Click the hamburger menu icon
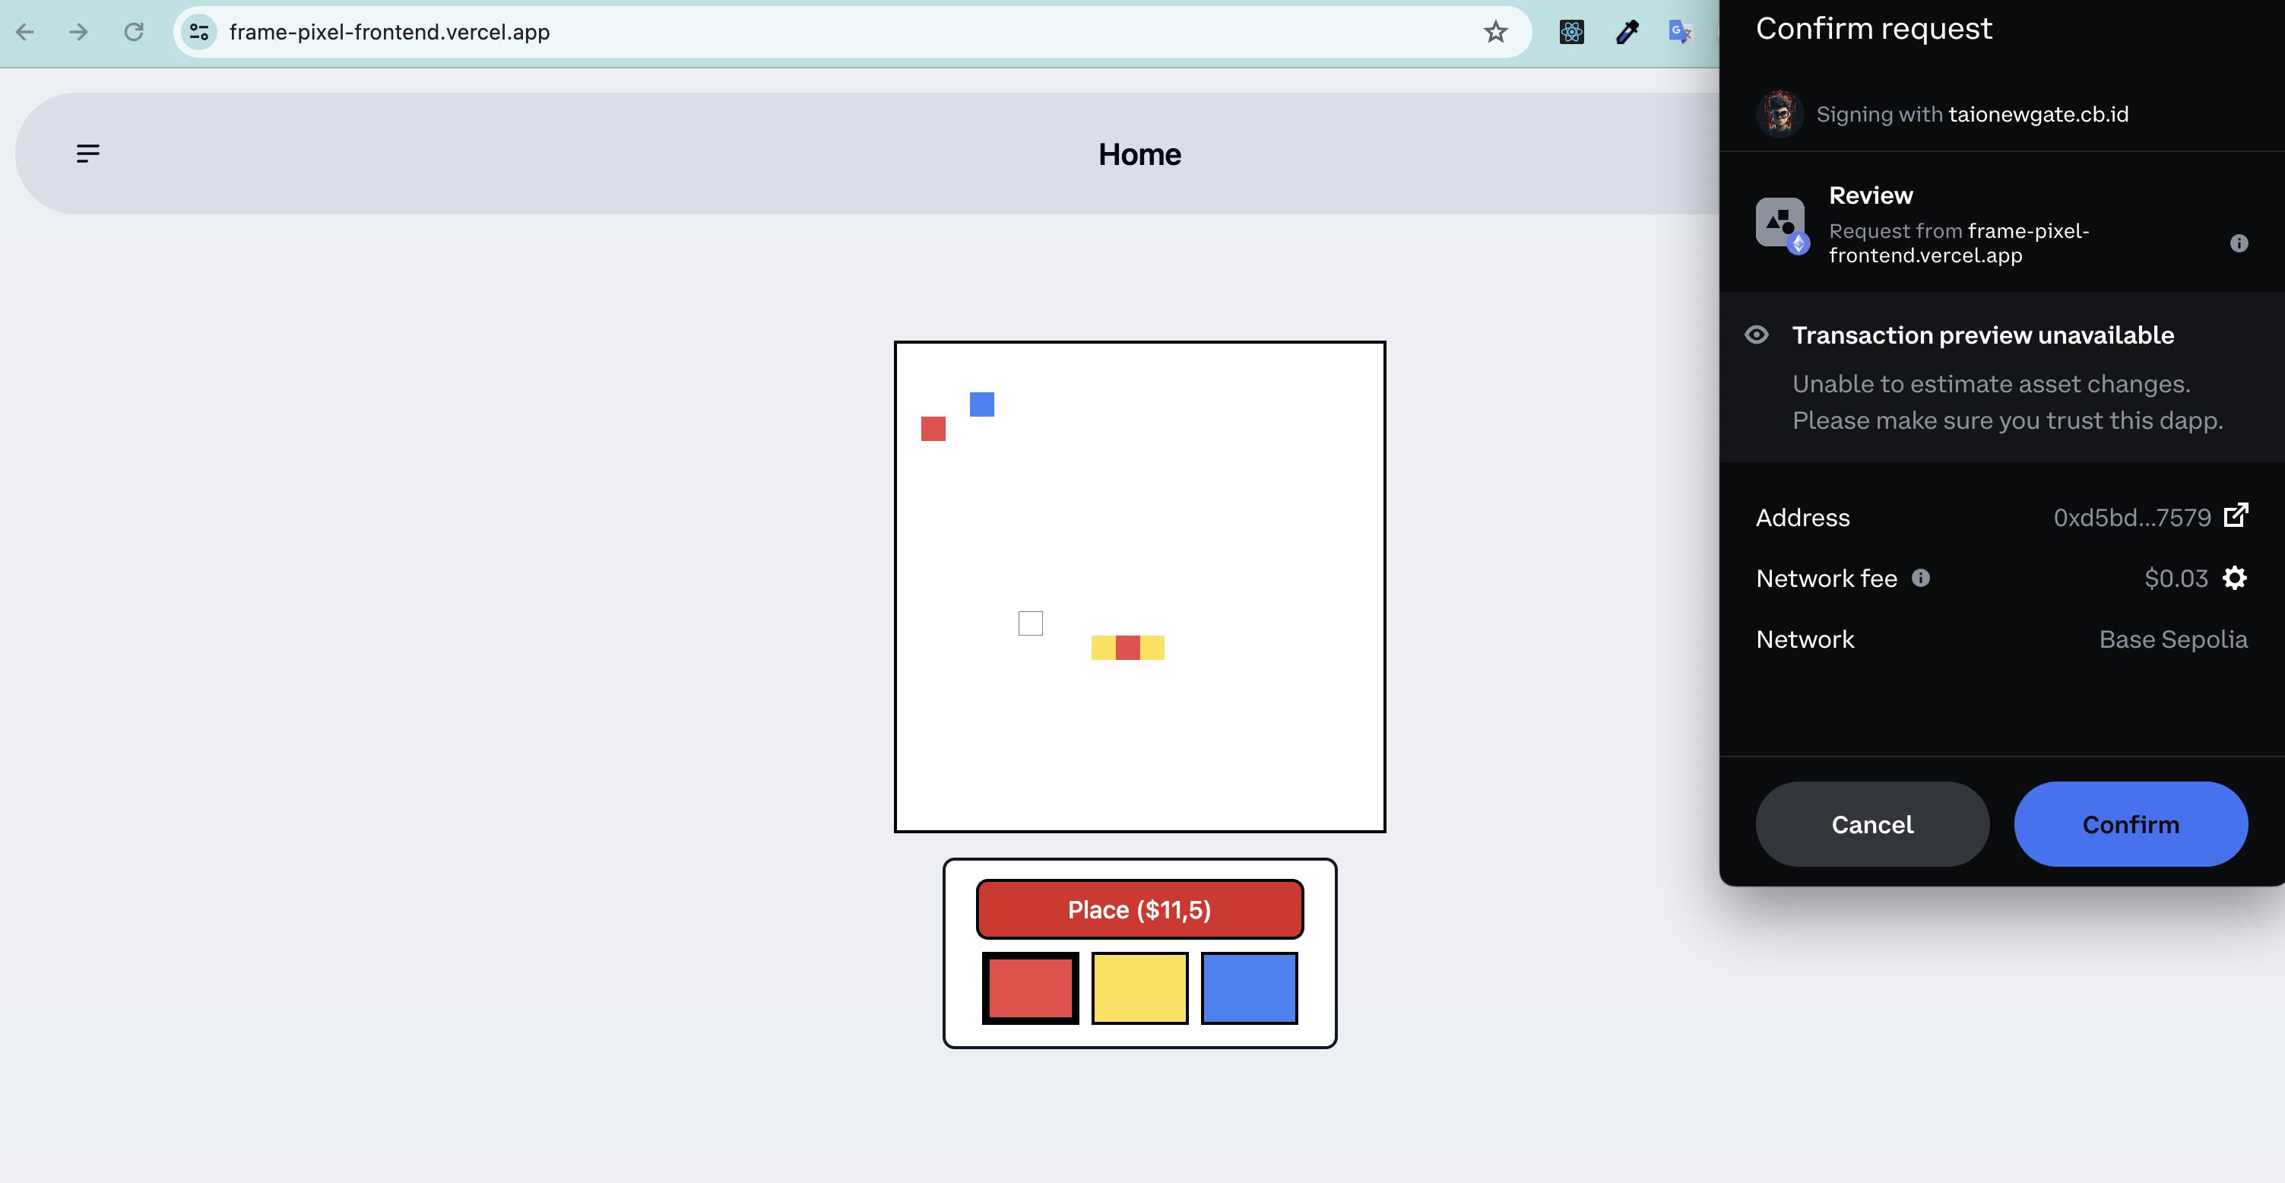Screen dimensions: 2285x1183 [x=87, y=152]
